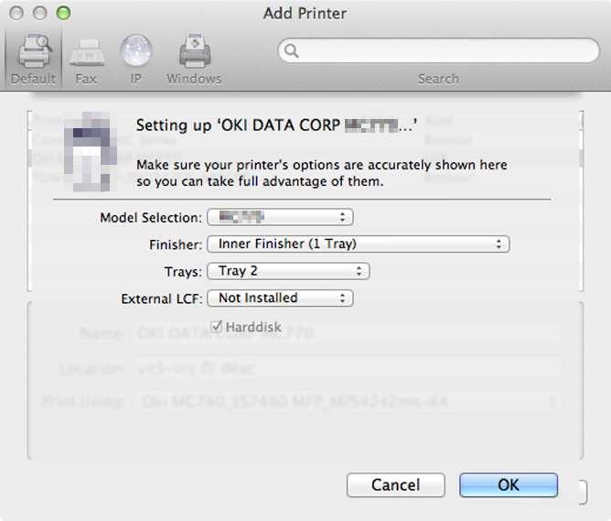Image resolution: width=611 pixels, height=521 pixels.
Task: Choose the Windows printer icon
Action: point(195,50)
